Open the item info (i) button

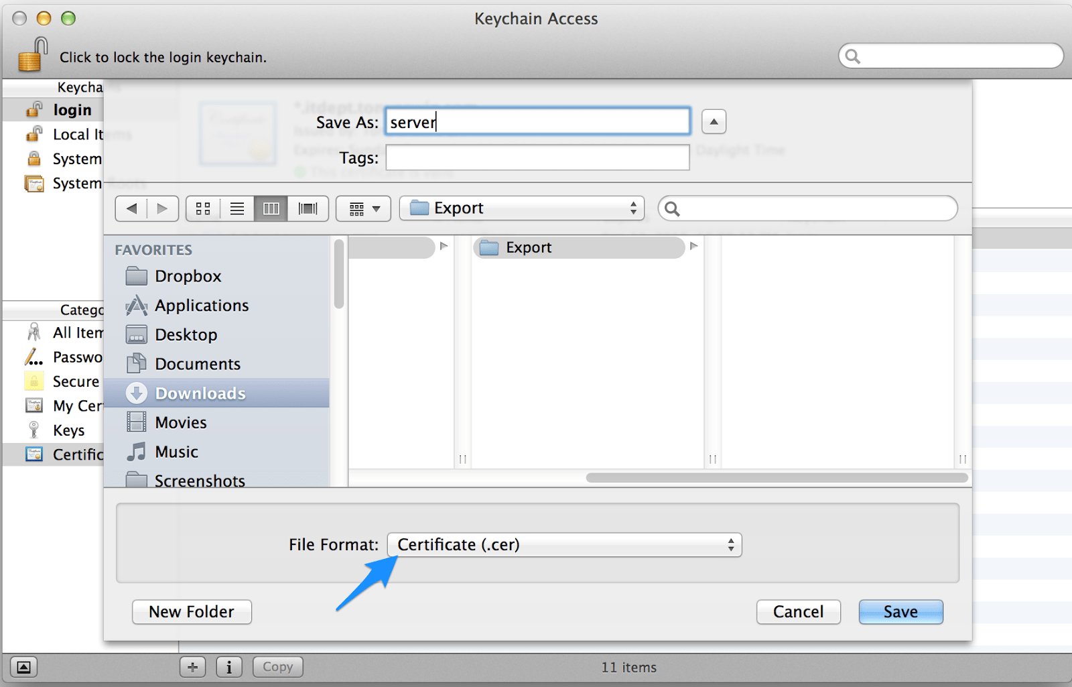tap(228, 667)
